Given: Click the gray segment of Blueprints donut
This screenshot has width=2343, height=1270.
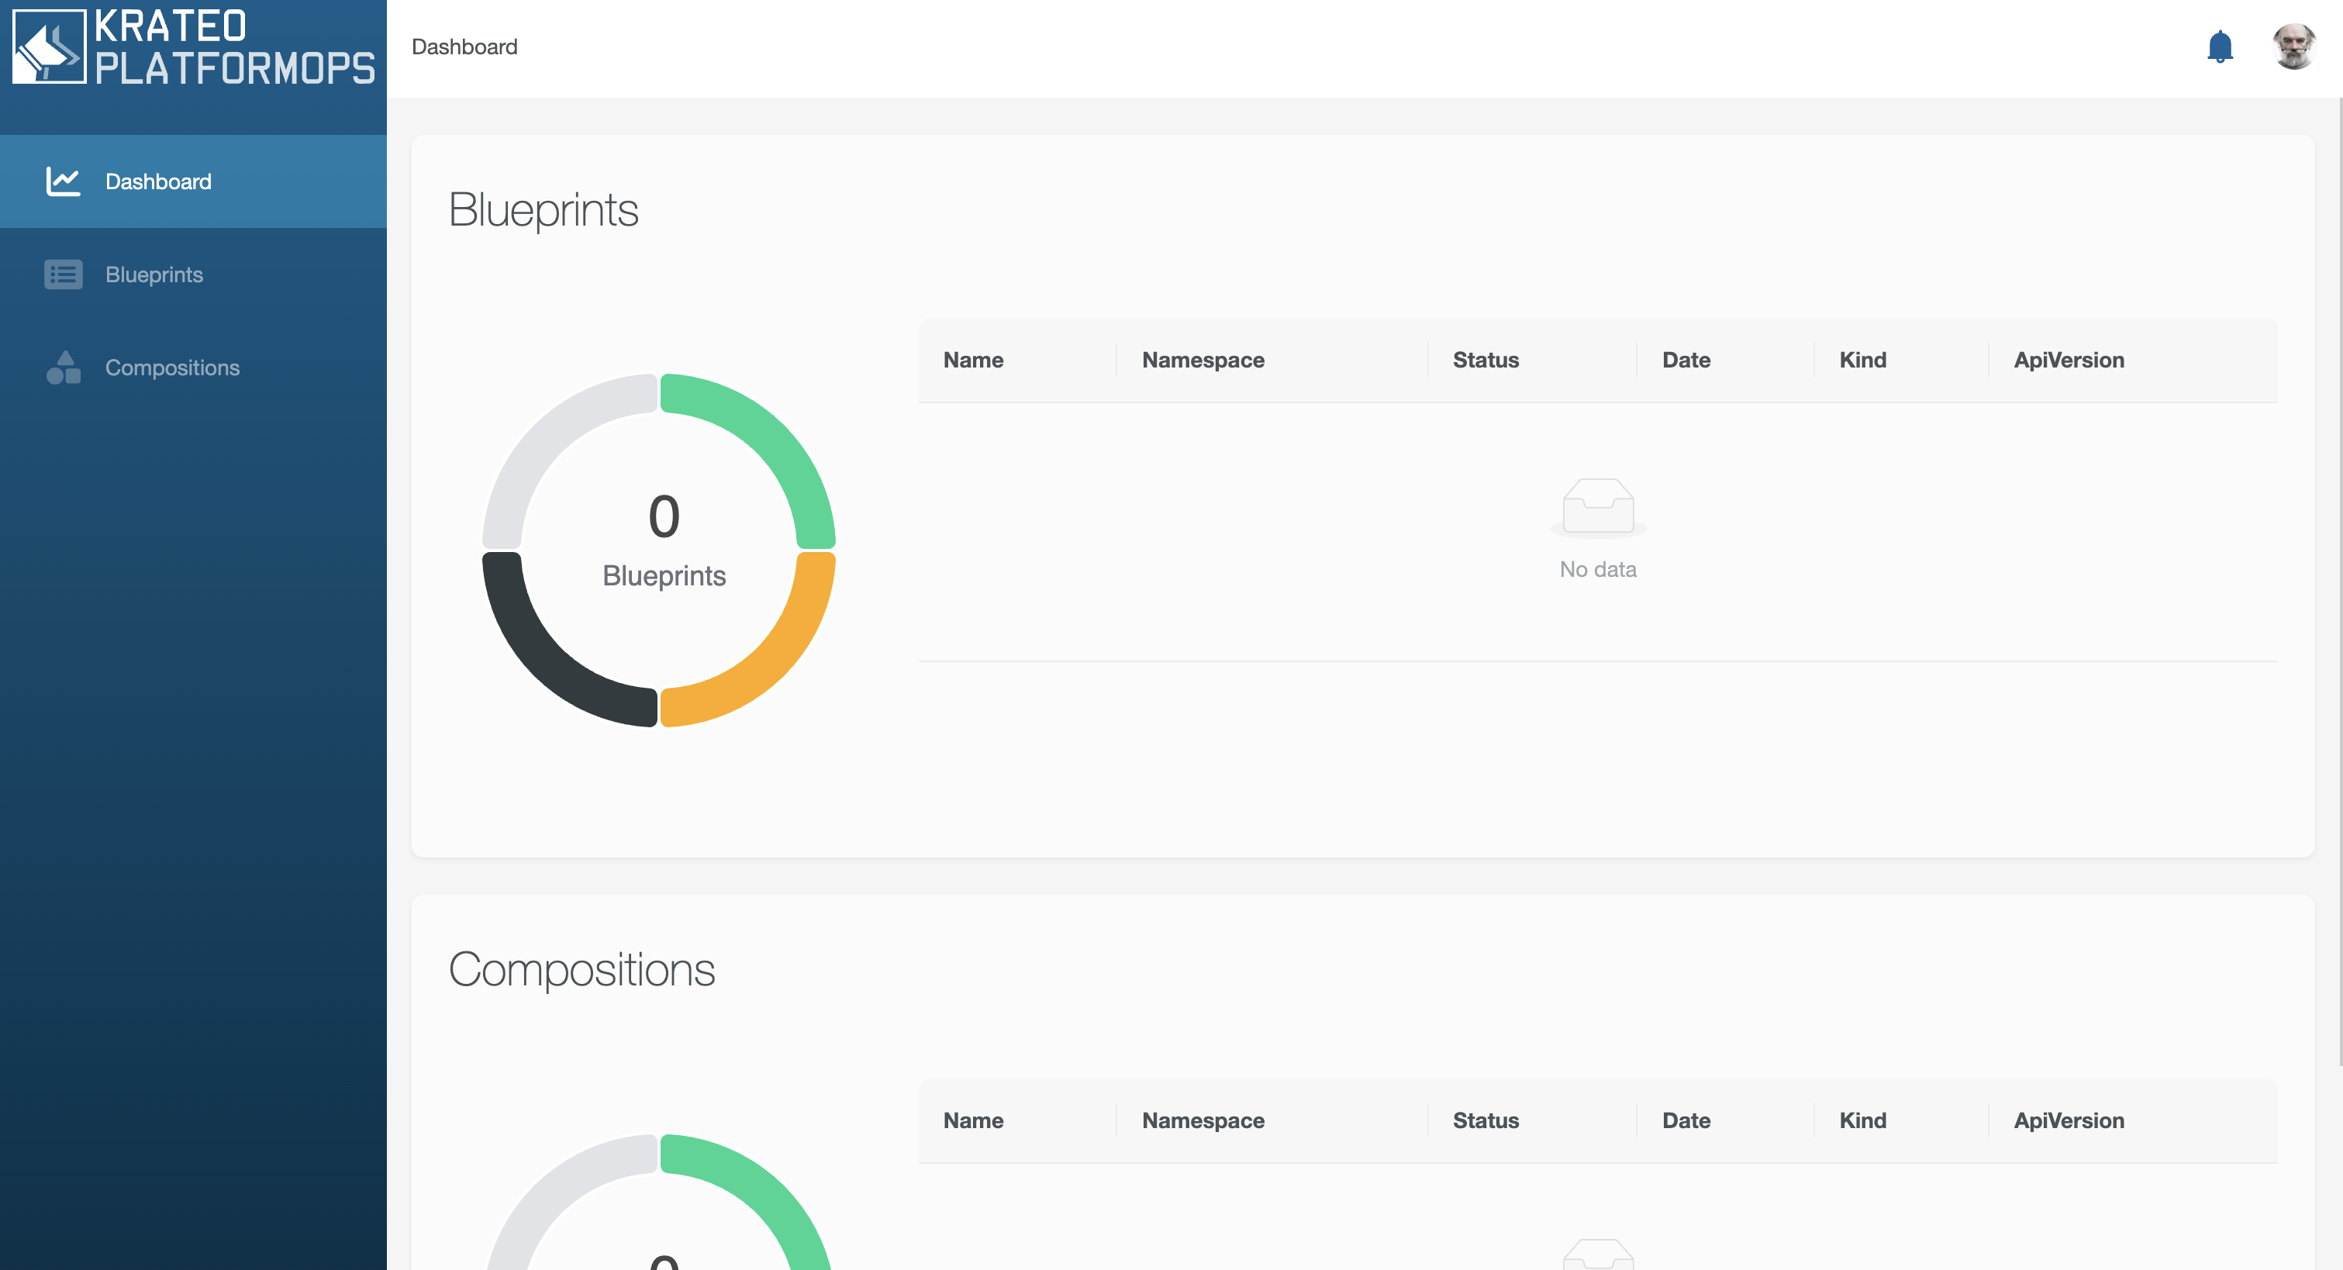Looking at the screenshot, I should (547, 439).
